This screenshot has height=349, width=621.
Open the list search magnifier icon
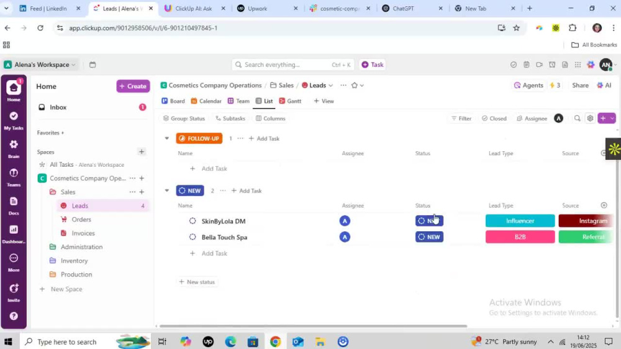[x=577, y=118]
